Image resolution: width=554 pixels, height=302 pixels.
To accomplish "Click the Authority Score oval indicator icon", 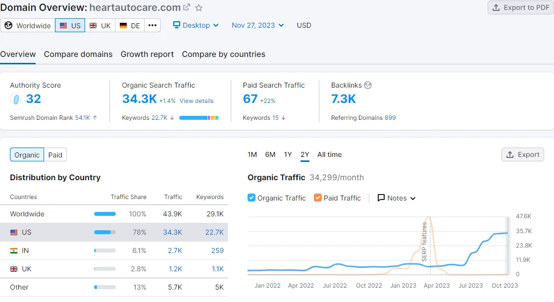I will 15,99.
